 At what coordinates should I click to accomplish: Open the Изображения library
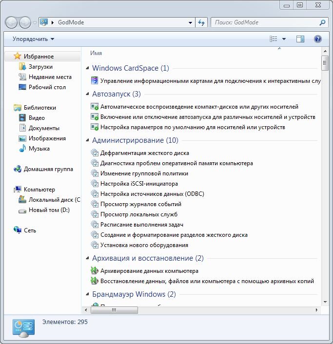47,138
